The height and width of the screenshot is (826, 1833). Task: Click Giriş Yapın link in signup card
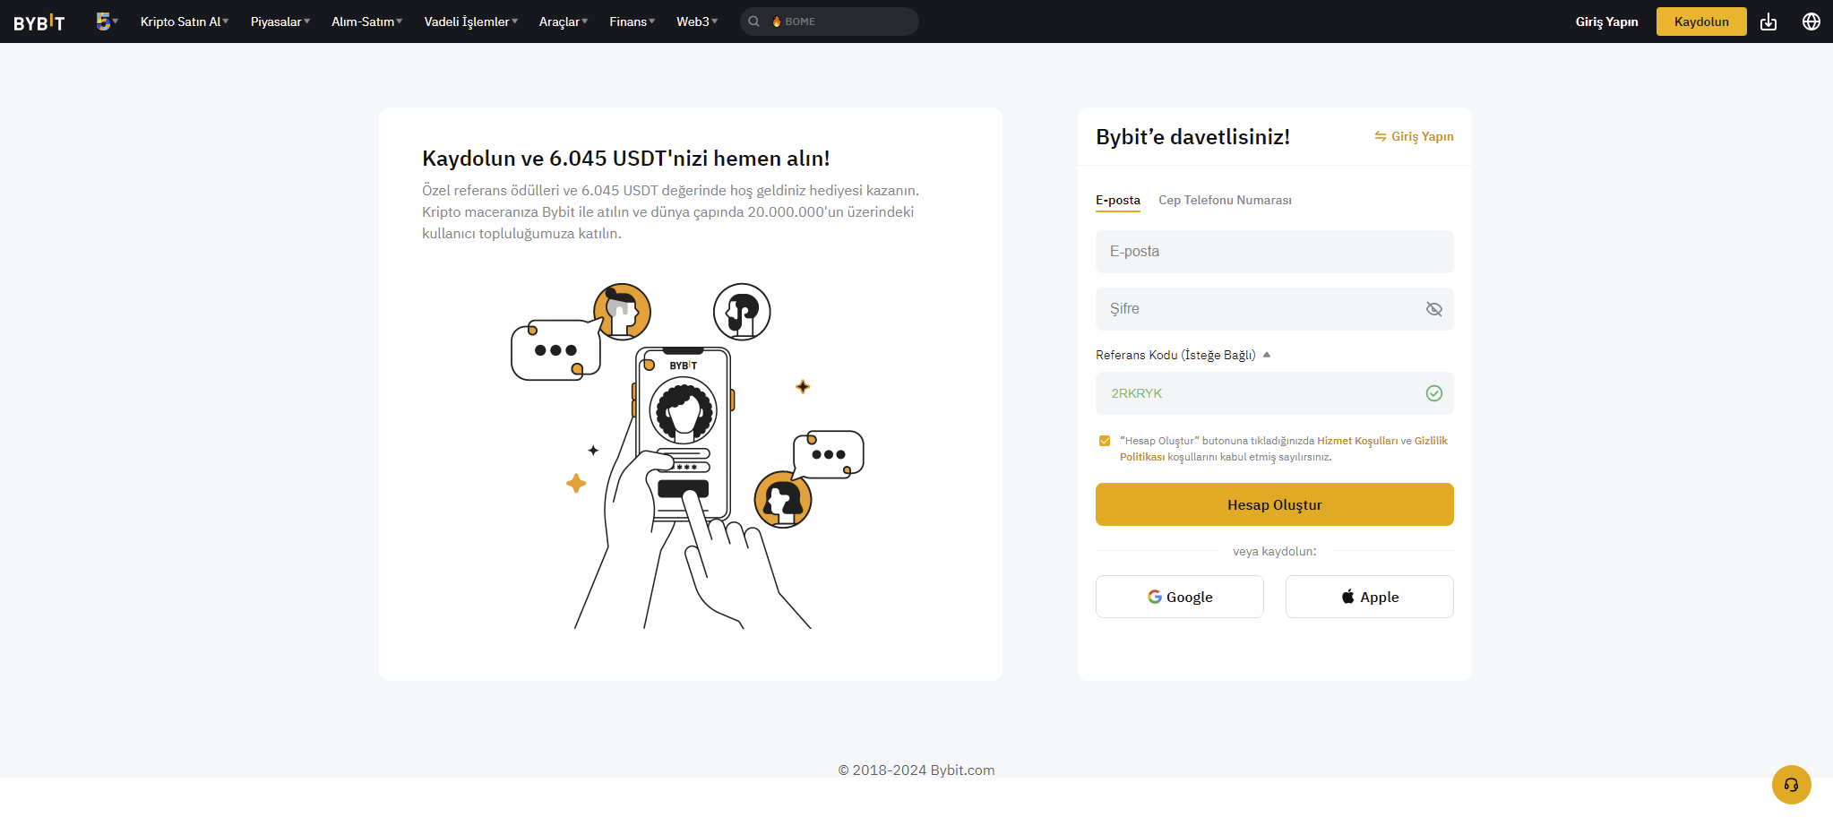(x=1414, y=136)
